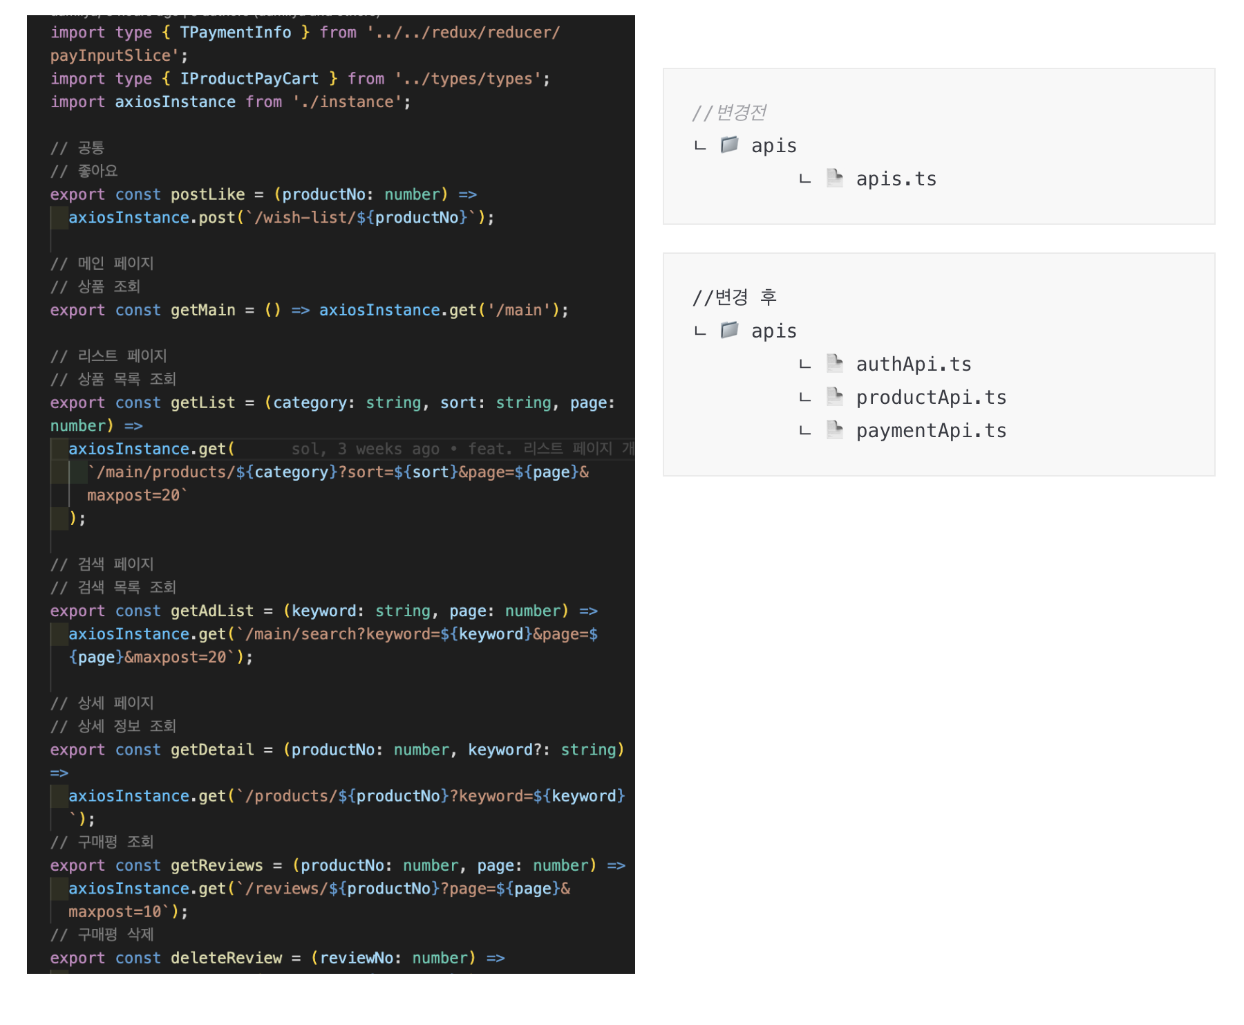Image resolution: width=1244 pixels, height=1025 pixels.
Task: Click the '// 상세 정보 조회' comment
Action: 113,726
